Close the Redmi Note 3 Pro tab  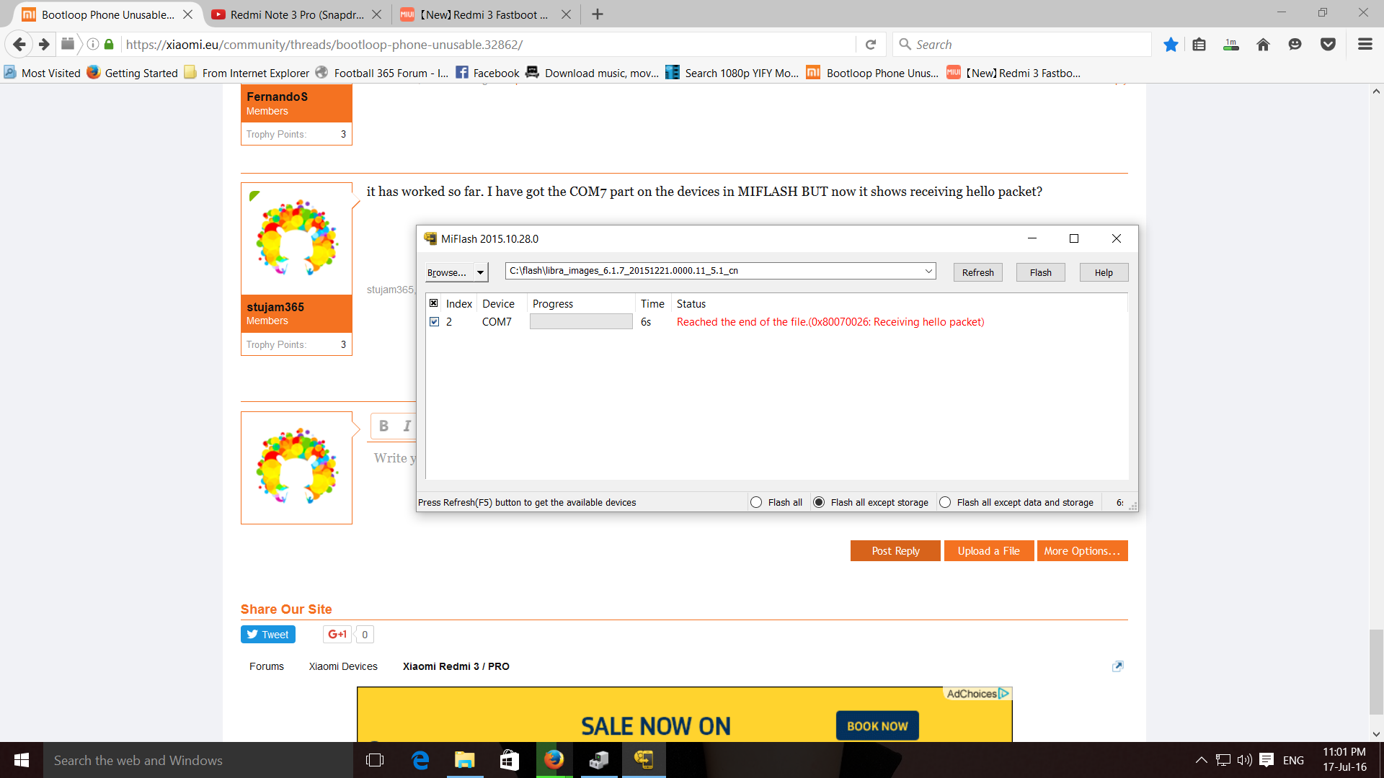376,14
